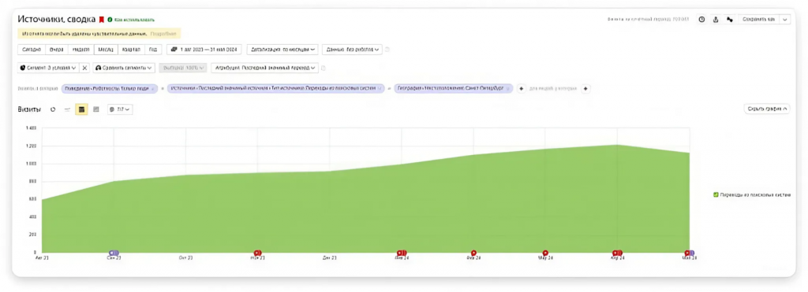Screen dimensions: 808x292
Task: Expand the 'Детализация: по месяцам' dropdown
Action: (282, 50)
